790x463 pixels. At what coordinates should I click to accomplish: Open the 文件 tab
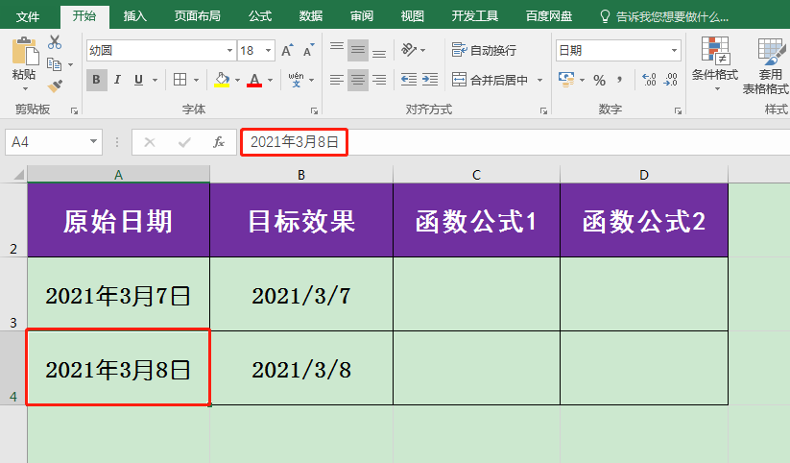click(28, 16)
